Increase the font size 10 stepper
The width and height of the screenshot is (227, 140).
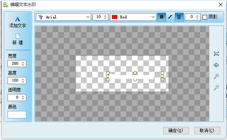pos(105,16)
